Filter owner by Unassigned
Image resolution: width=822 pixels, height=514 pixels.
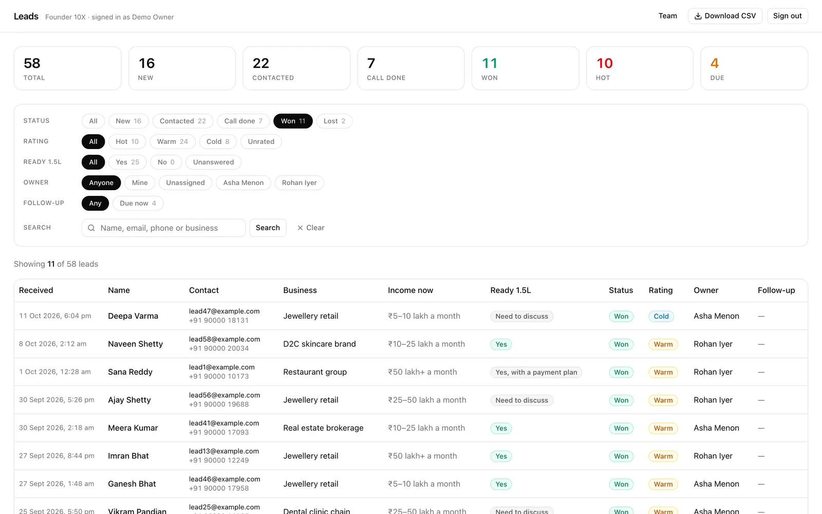185,182
